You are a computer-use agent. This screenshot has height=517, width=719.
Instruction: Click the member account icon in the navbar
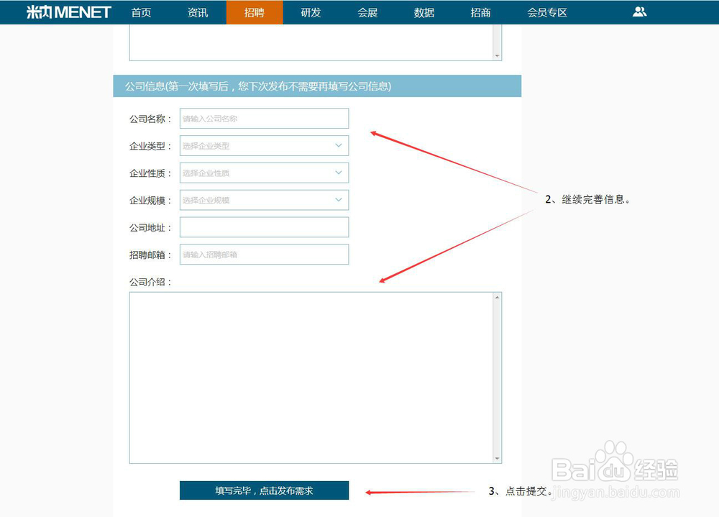(x=640, y=12)
